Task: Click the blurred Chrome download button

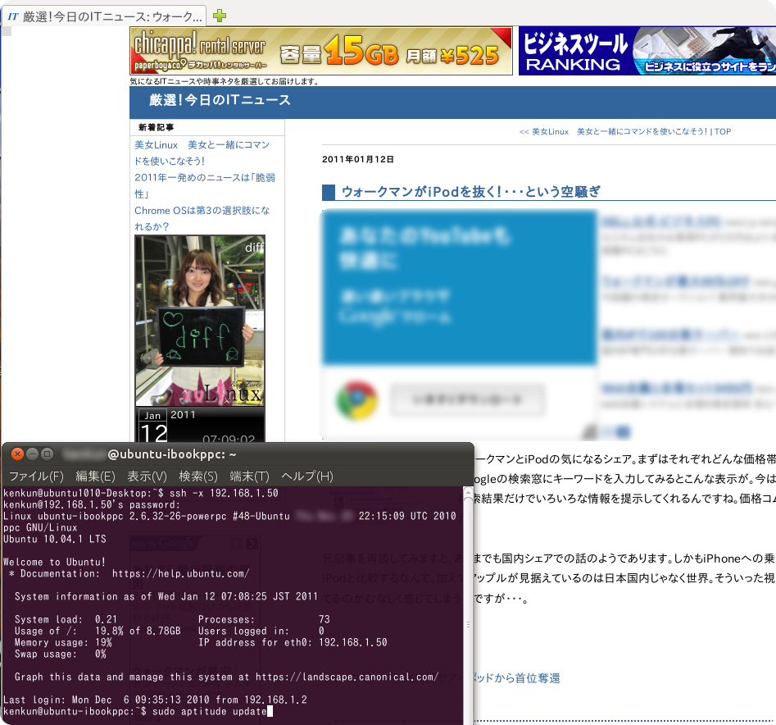Action: [x=467, y=399]
